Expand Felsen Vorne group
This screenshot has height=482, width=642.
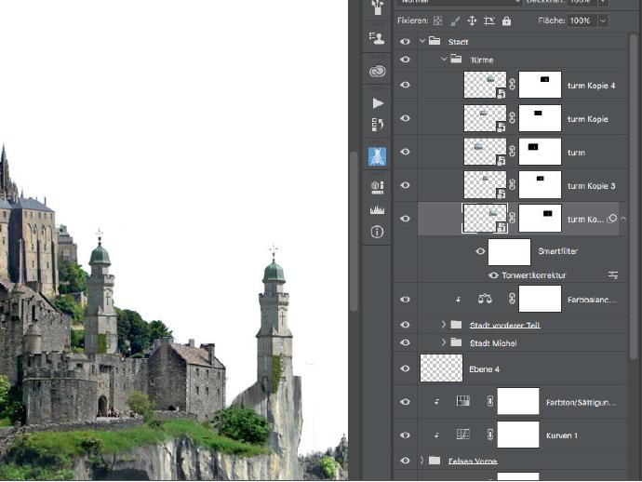pyautogui.click(x=421, y=461)
